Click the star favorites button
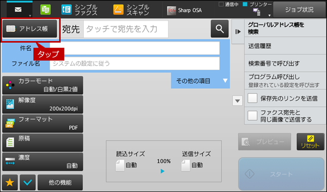 point(10,182)
